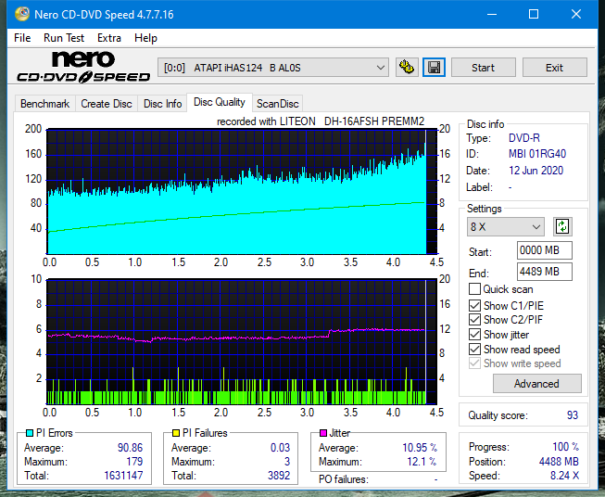The width and height of the screenshot is (605, 497).
Task: Click the save floppy disk icon
Action: [x=435, y=68]
